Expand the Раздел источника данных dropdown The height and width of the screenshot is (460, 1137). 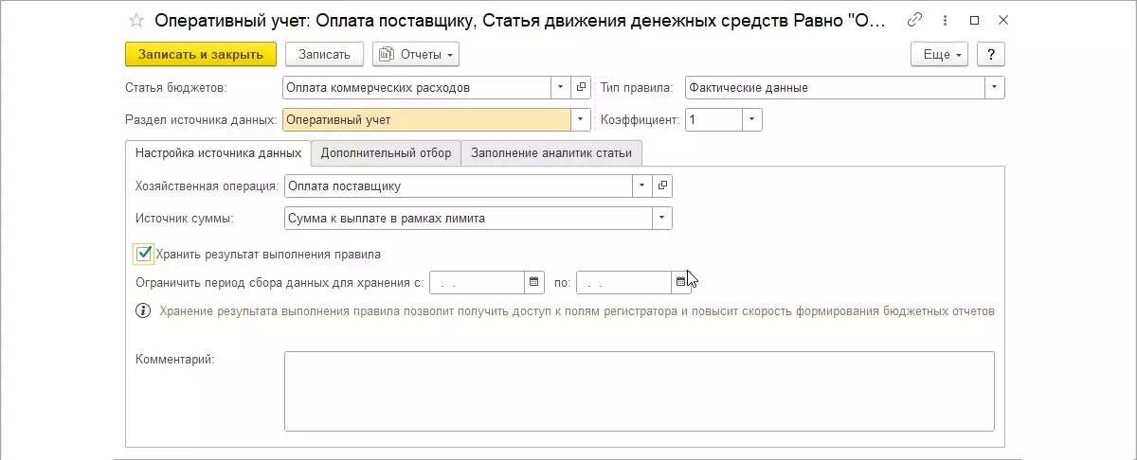[x=582, y=120]
